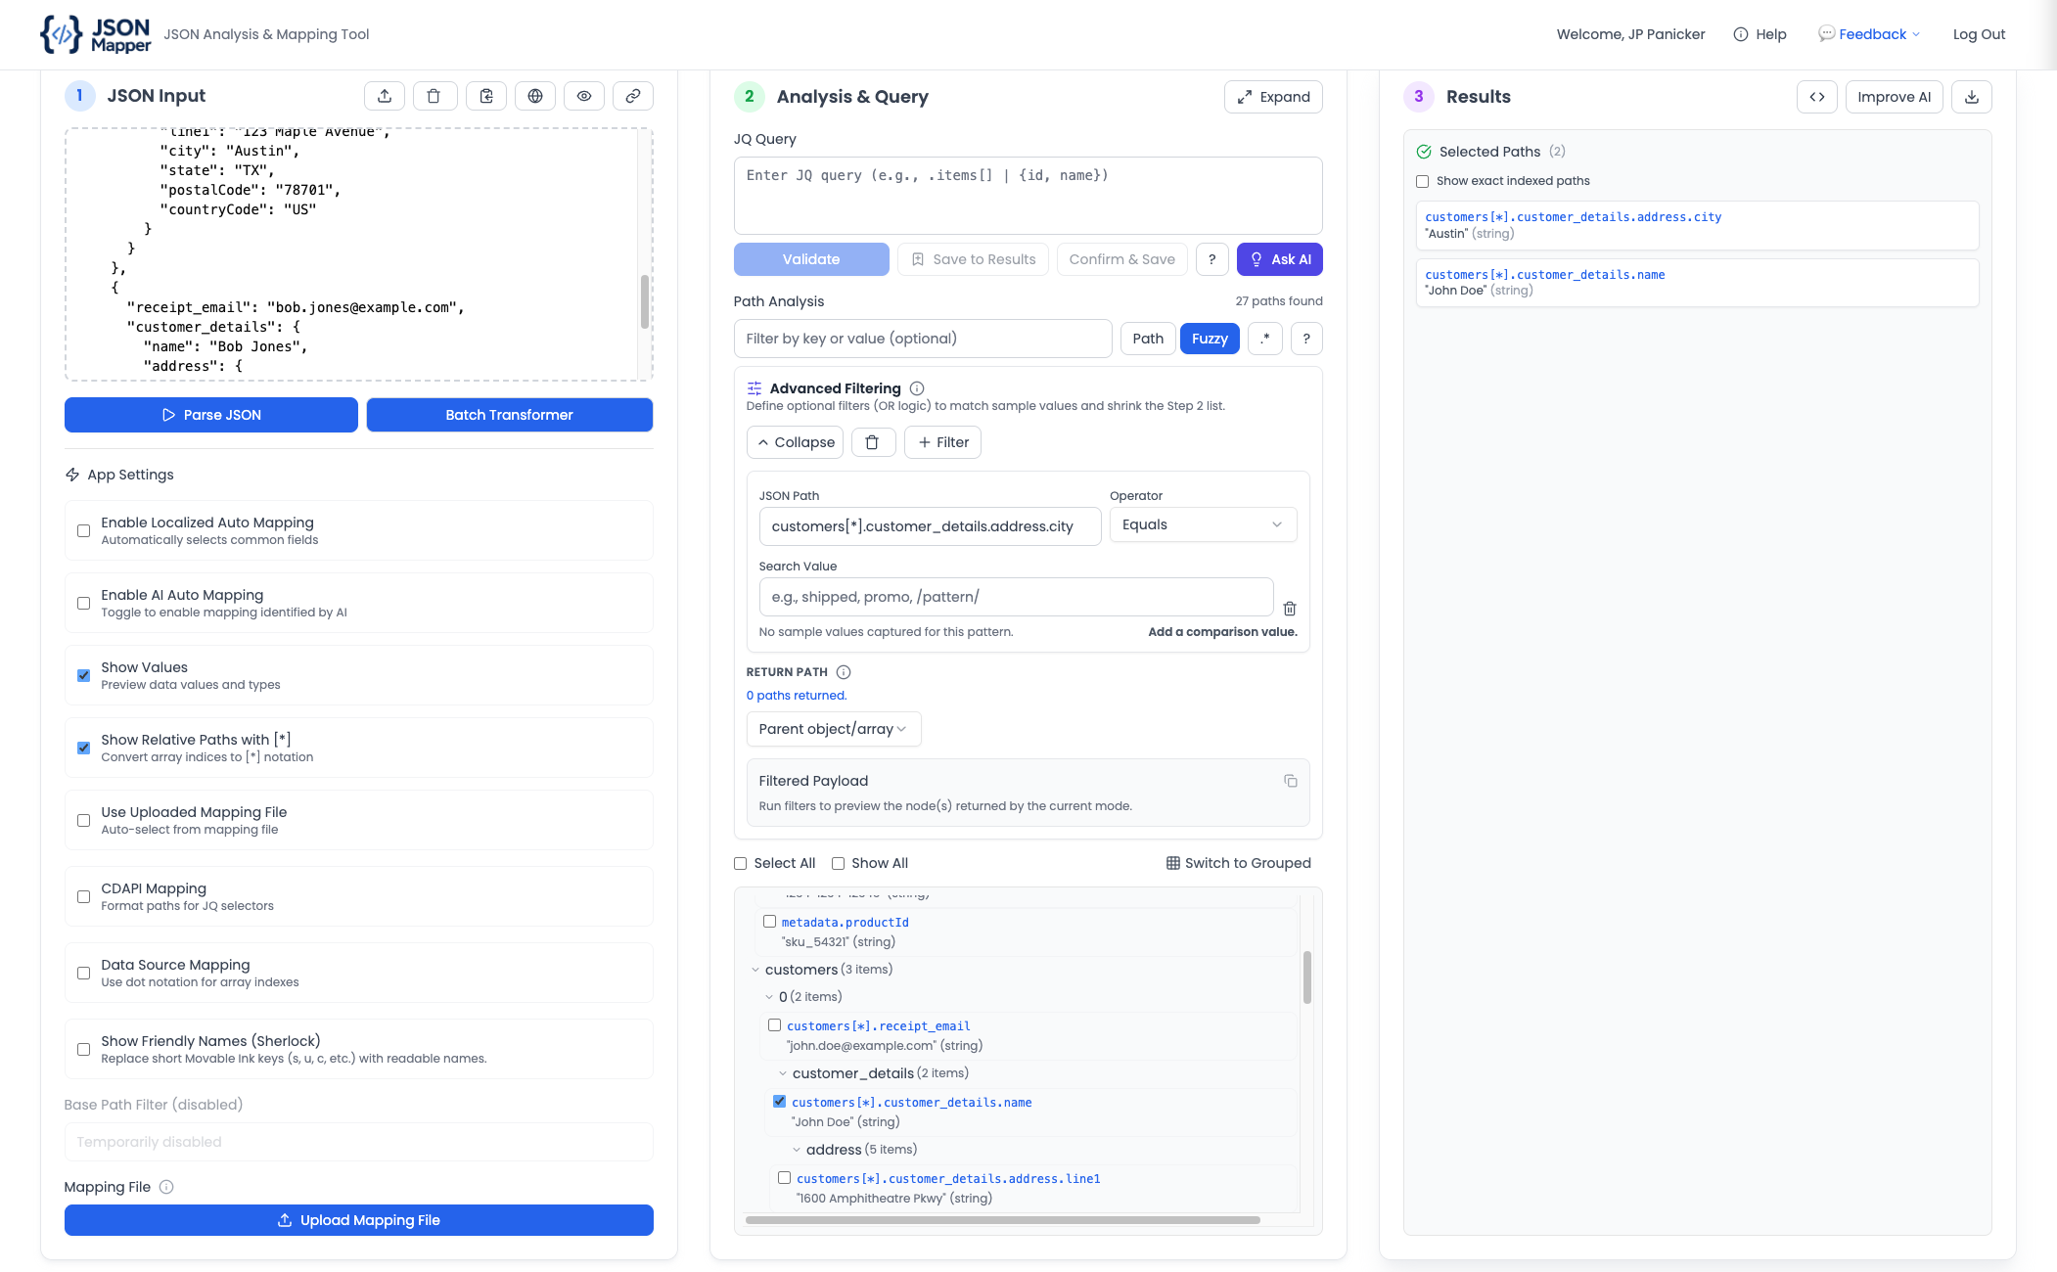
Task: Click the upload JSON file icon
Action: (385, 96)
